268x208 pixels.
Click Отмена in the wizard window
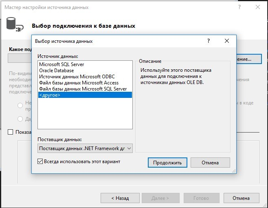[241, 198]
